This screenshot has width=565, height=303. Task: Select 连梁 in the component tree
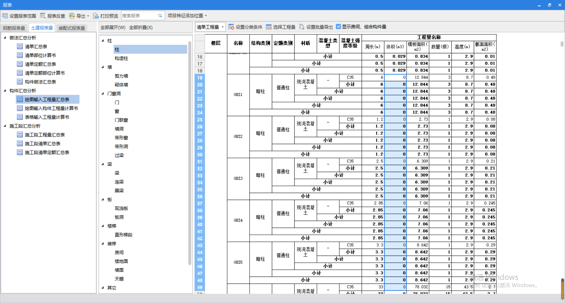pyautogui.click(x=119, y=182)
